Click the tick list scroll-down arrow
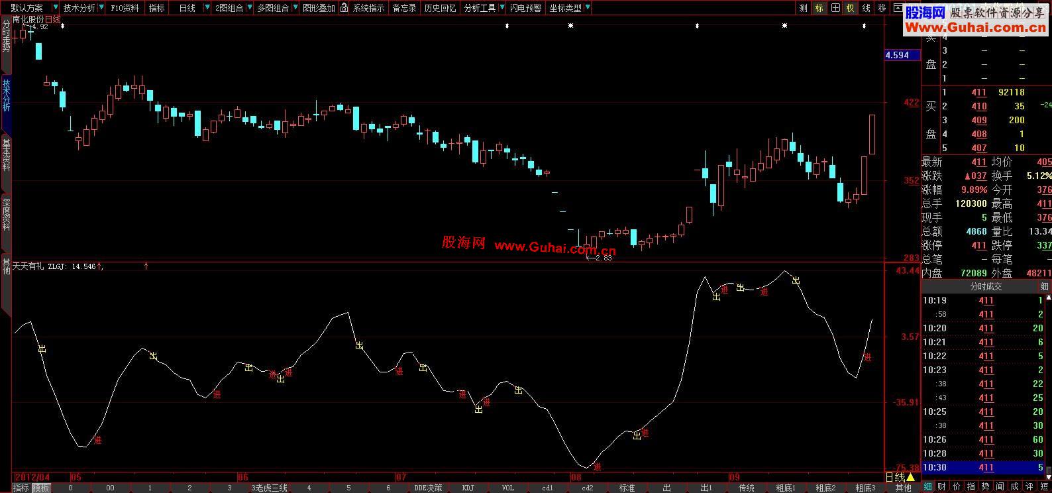Viewport: 1052px width, 493px height. pos(1049,476)
